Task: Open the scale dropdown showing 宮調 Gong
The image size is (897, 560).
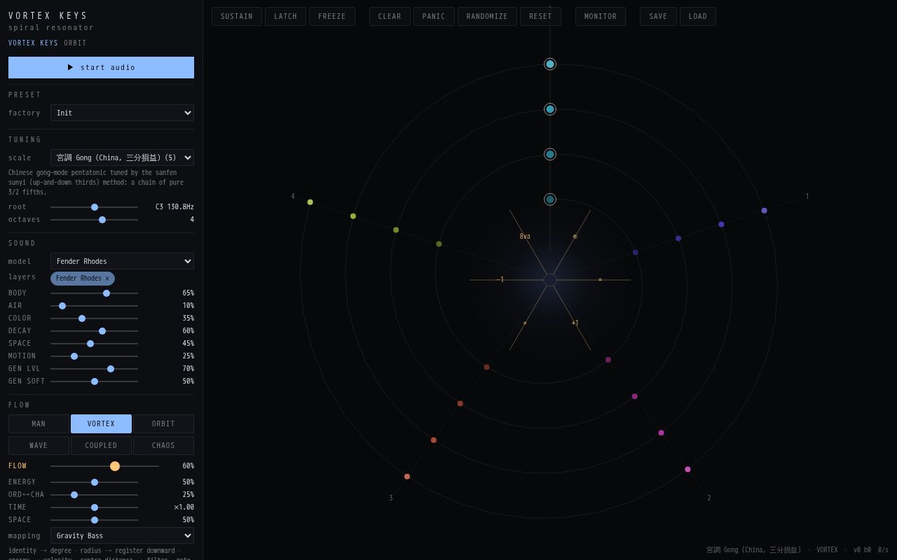Action: point(122,157)
